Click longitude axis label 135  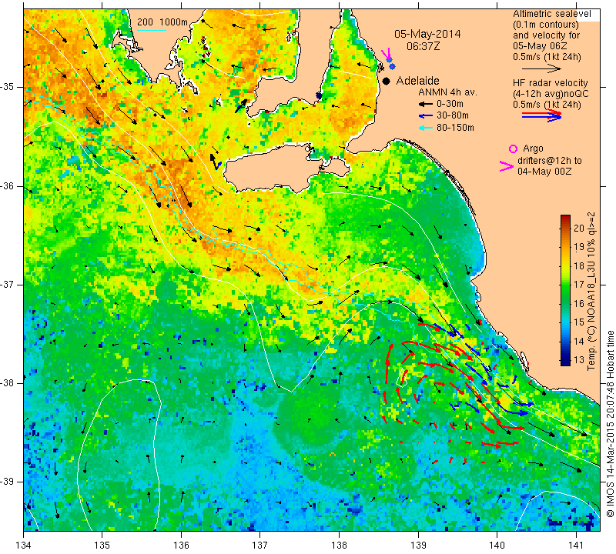[x=102, y=545]
